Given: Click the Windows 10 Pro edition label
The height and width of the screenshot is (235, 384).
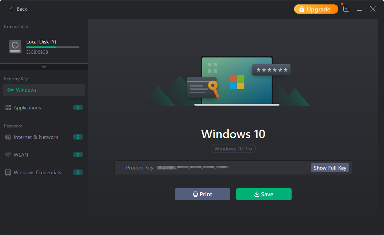Looking at the screenshot, I should (x=233, y=148).
